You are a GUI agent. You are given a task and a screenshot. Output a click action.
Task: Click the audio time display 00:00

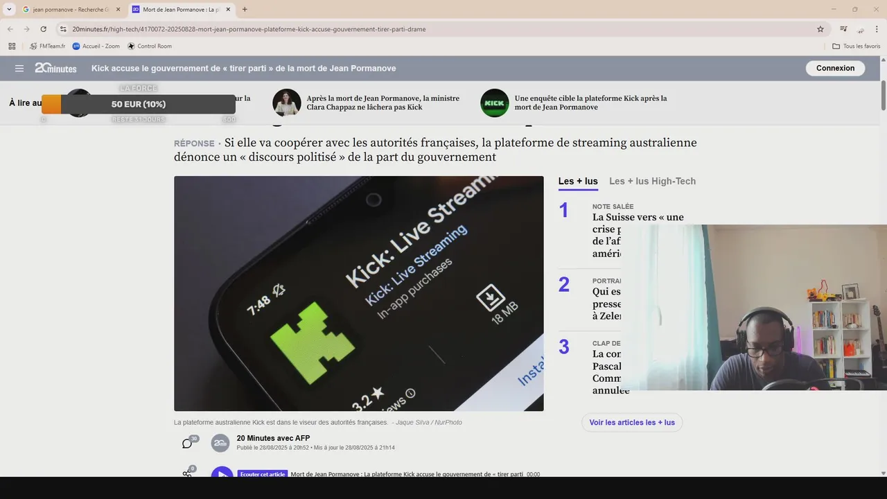coord(533,475)
